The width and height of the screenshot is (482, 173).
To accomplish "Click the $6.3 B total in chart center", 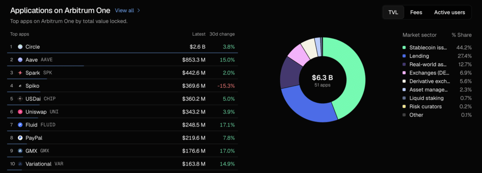I will pyautogui.click(x=322, y=78).
